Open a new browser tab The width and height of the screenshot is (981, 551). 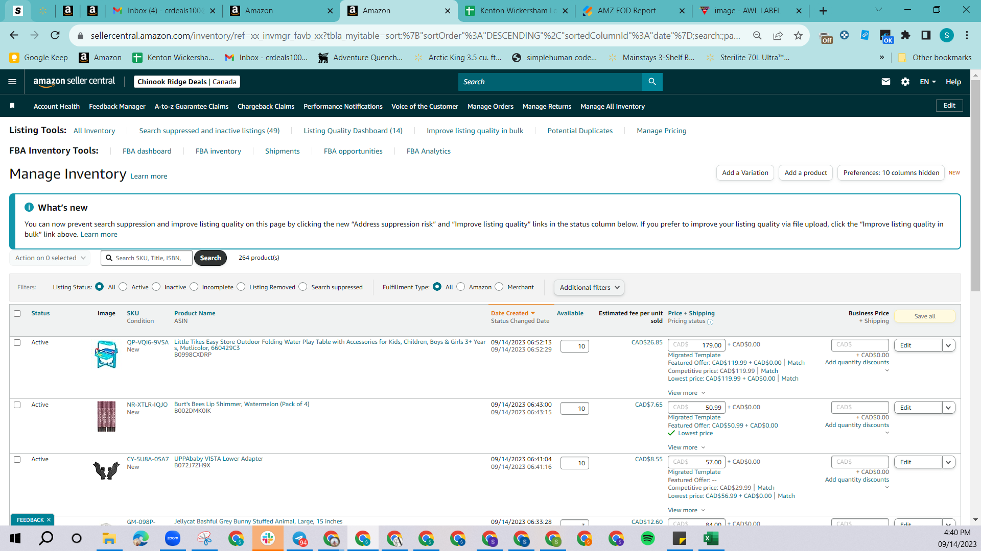(x=823, y=11)
